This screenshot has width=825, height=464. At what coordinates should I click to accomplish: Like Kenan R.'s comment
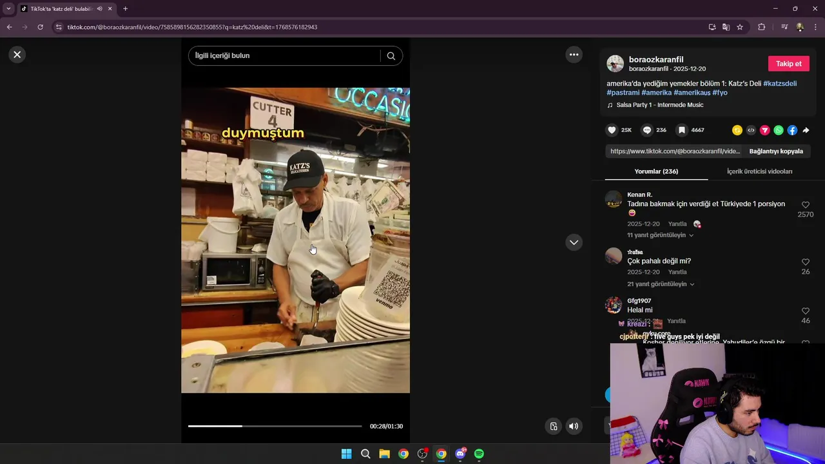tap(805, 205)
